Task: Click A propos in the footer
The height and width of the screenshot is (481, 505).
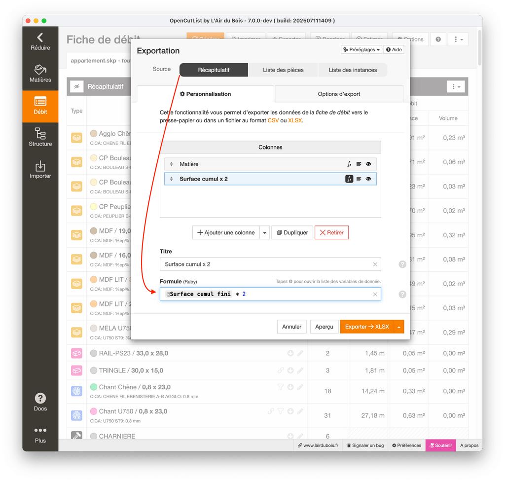Action: coord(469,445)
